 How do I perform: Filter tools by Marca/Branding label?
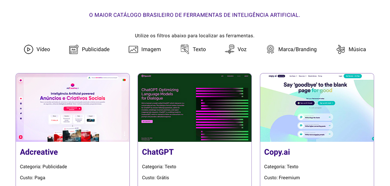(298, 49)
